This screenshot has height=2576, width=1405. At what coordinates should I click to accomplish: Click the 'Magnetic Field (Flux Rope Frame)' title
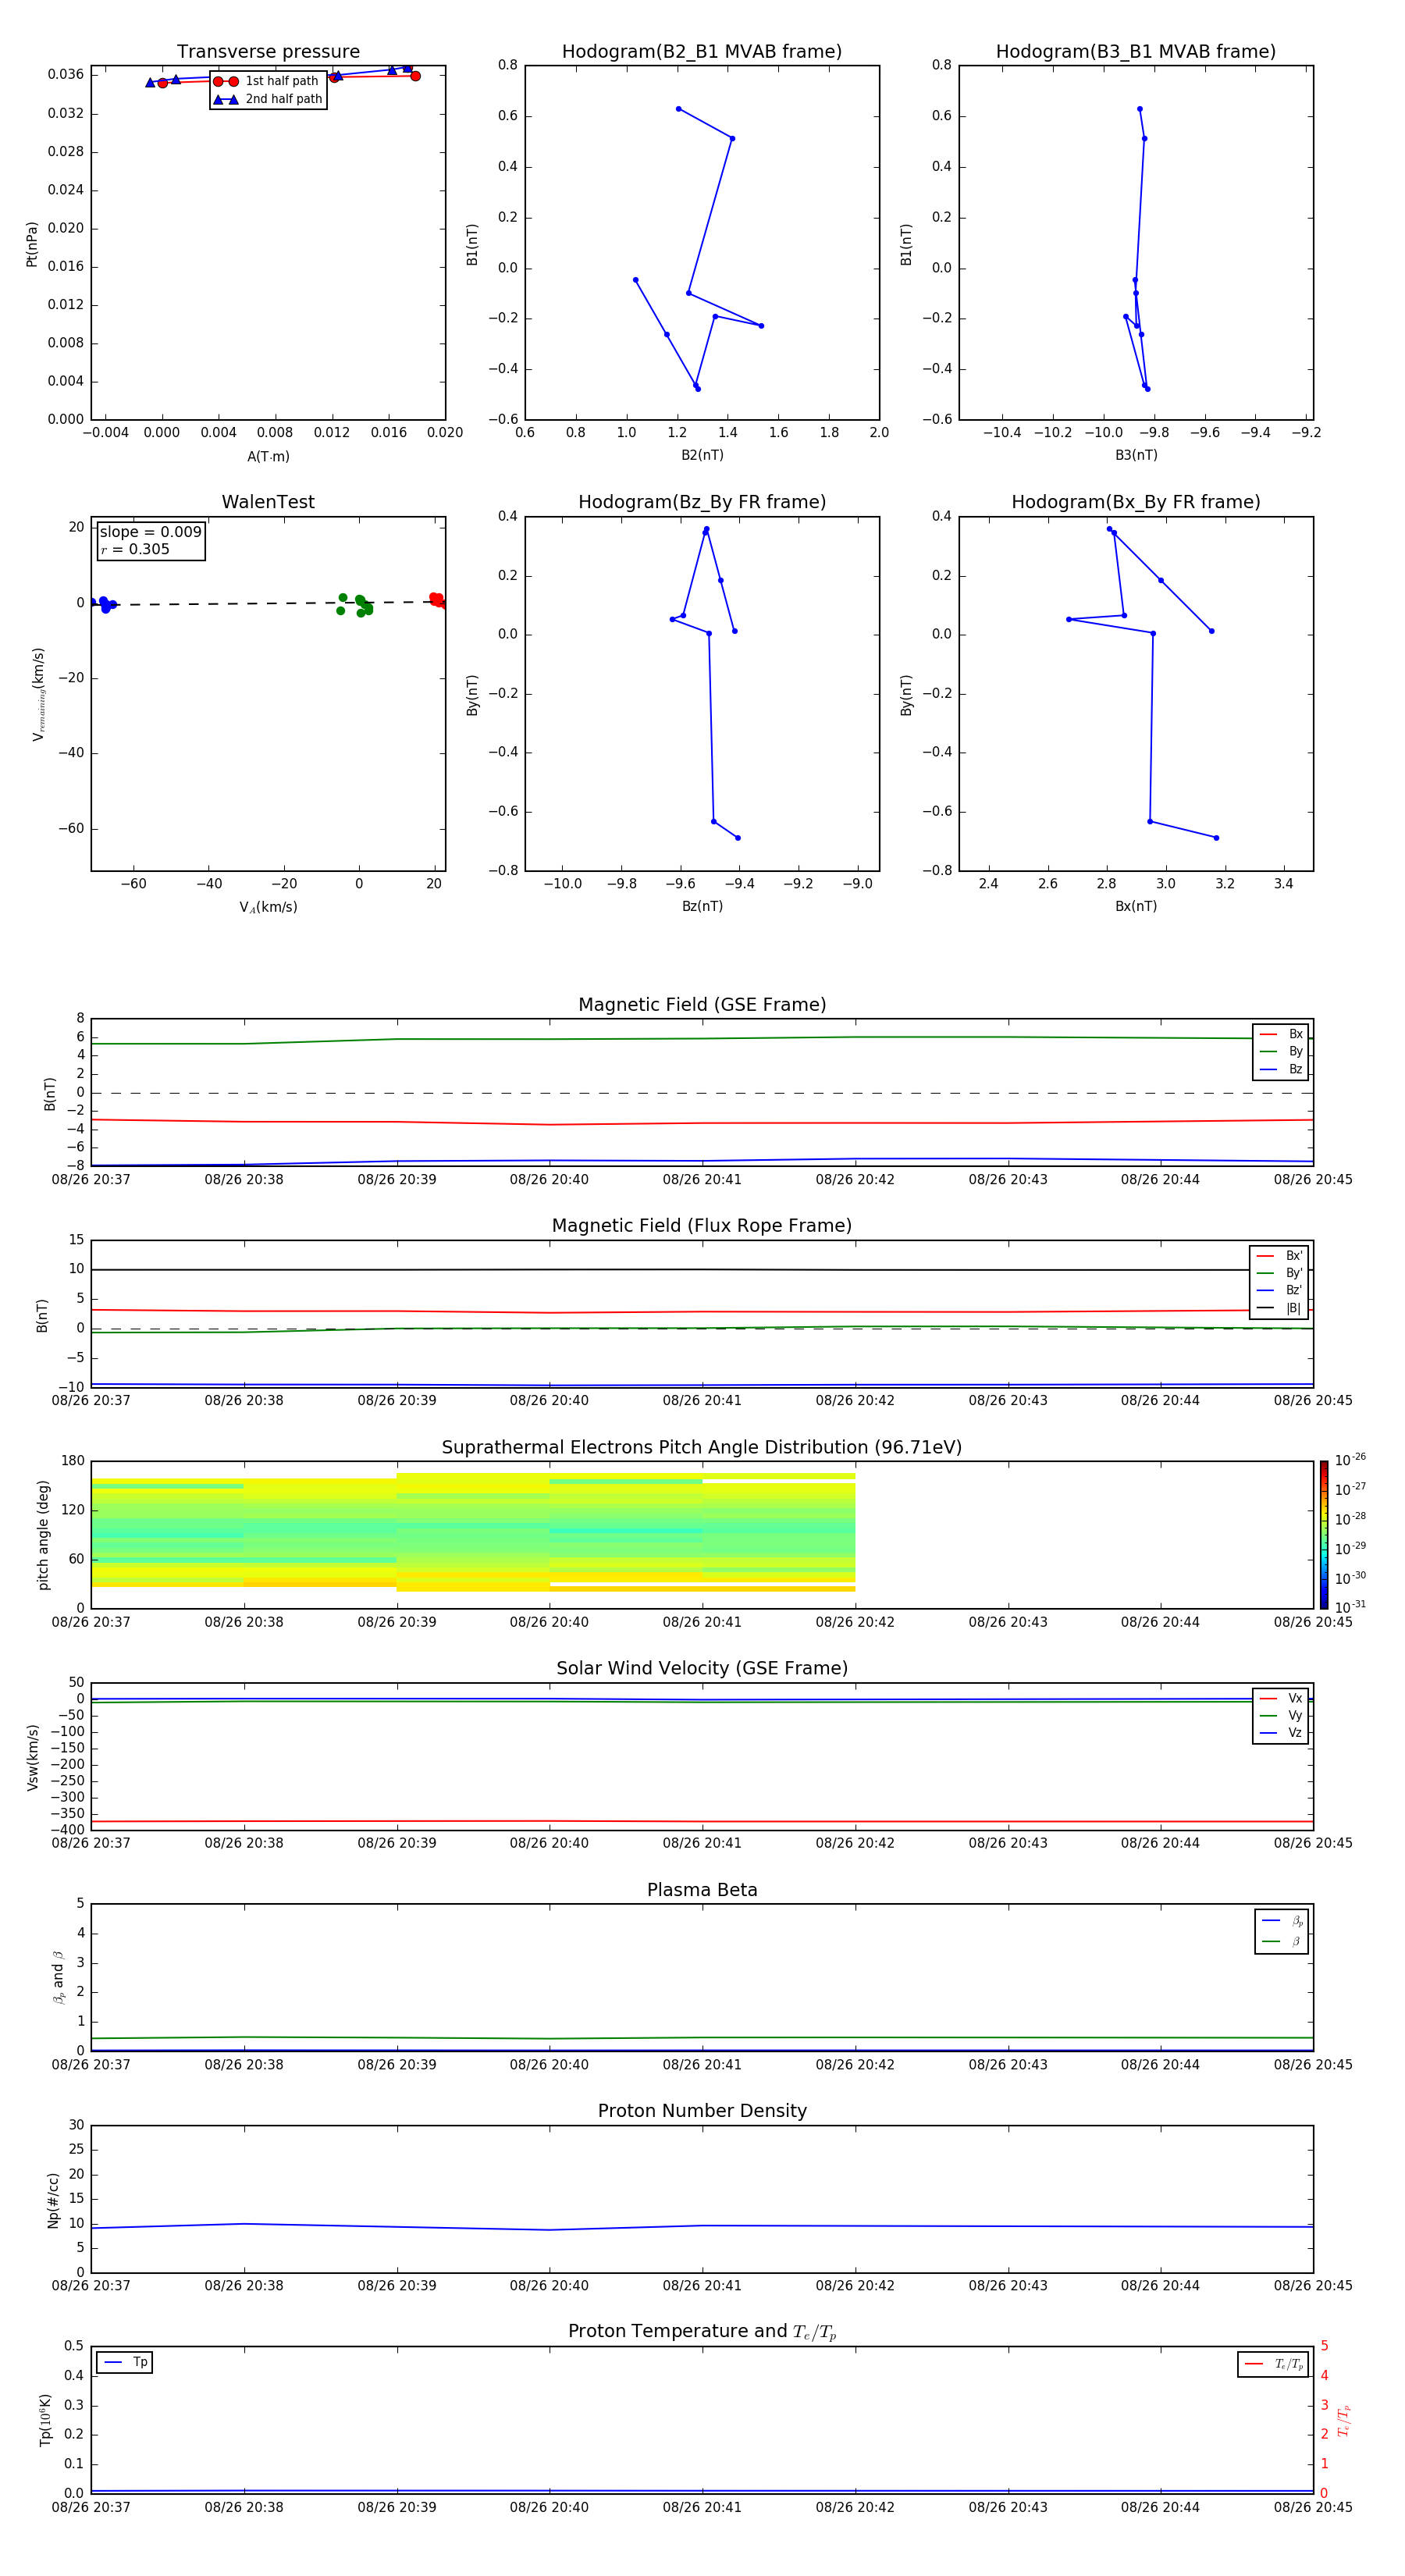click(x=702, y=1225)
